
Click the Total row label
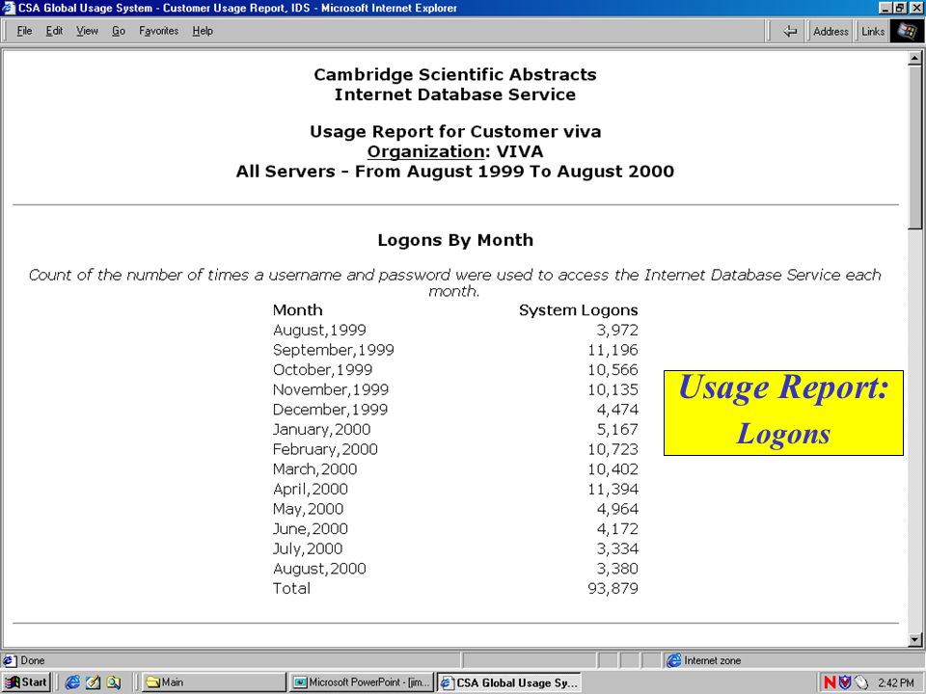(291, 588)
